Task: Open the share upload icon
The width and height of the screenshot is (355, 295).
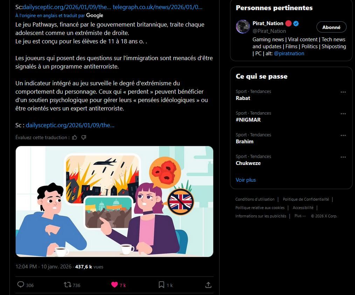Action: click(208, 285)
